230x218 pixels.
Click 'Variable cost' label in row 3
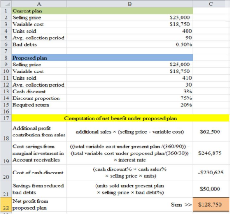coord(39,24)
